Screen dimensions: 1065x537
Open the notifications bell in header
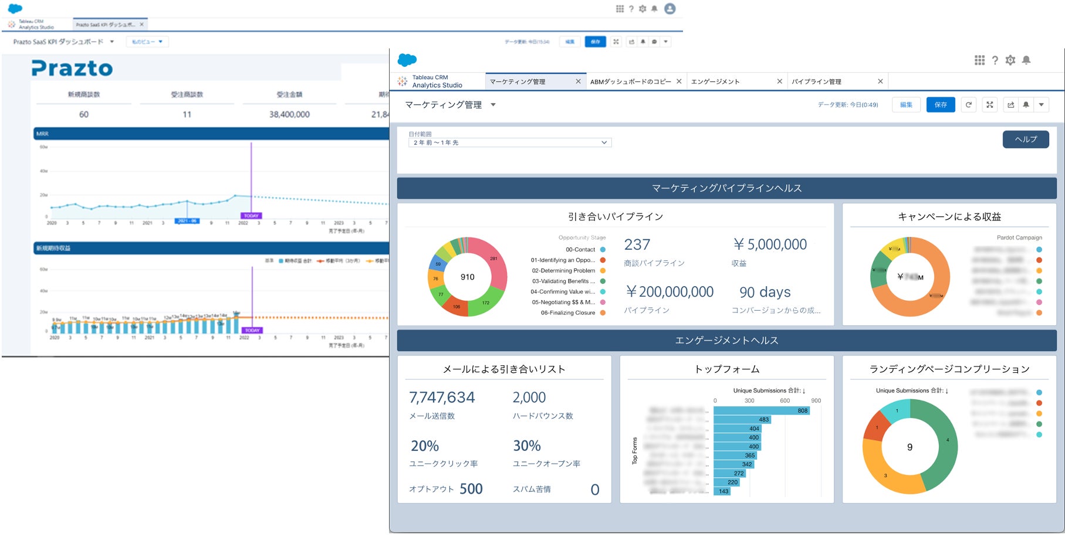(x=1026, y=60)
